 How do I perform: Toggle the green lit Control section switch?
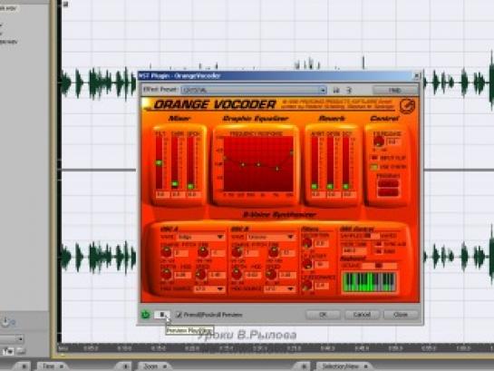(374, 167)
